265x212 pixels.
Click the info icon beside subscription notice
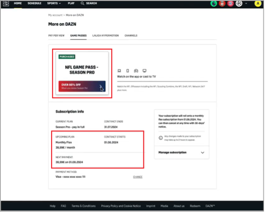[x=161, y=138]
